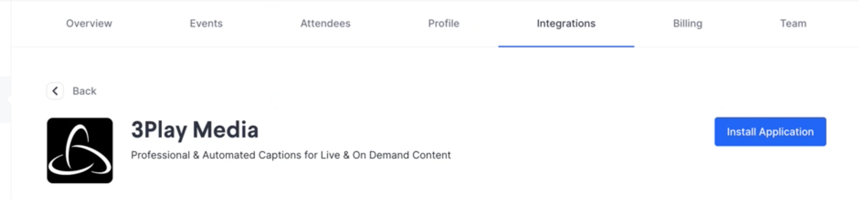Check billing details via Billing tab
Viewport: 859px width, 199px height.
tap(687, 23)
